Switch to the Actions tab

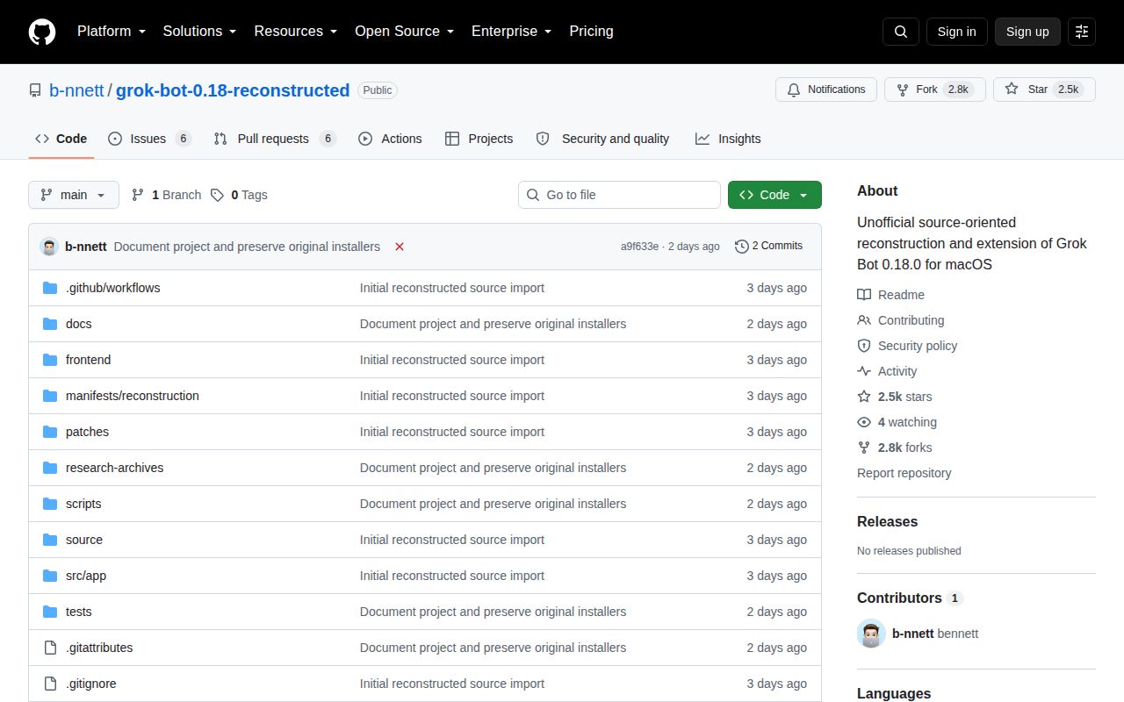coord(390,139)
